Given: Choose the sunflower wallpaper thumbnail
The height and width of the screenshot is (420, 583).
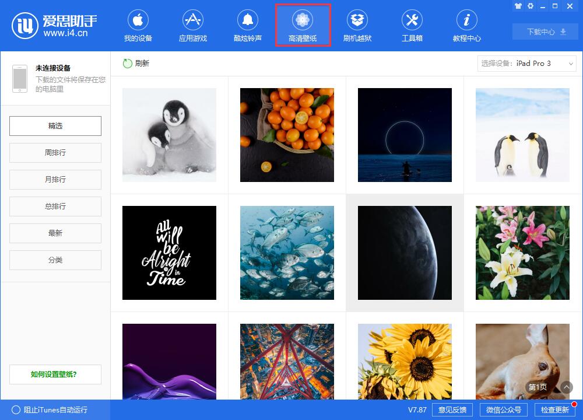Looking at the screenshot, I should pyautogui.click(x=405, y=362).
